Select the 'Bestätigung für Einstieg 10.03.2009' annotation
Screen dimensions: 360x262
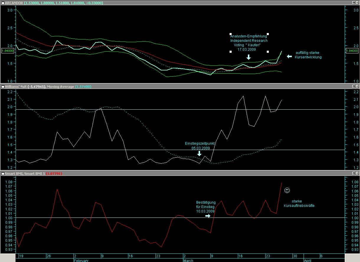[x=206, y=207]
